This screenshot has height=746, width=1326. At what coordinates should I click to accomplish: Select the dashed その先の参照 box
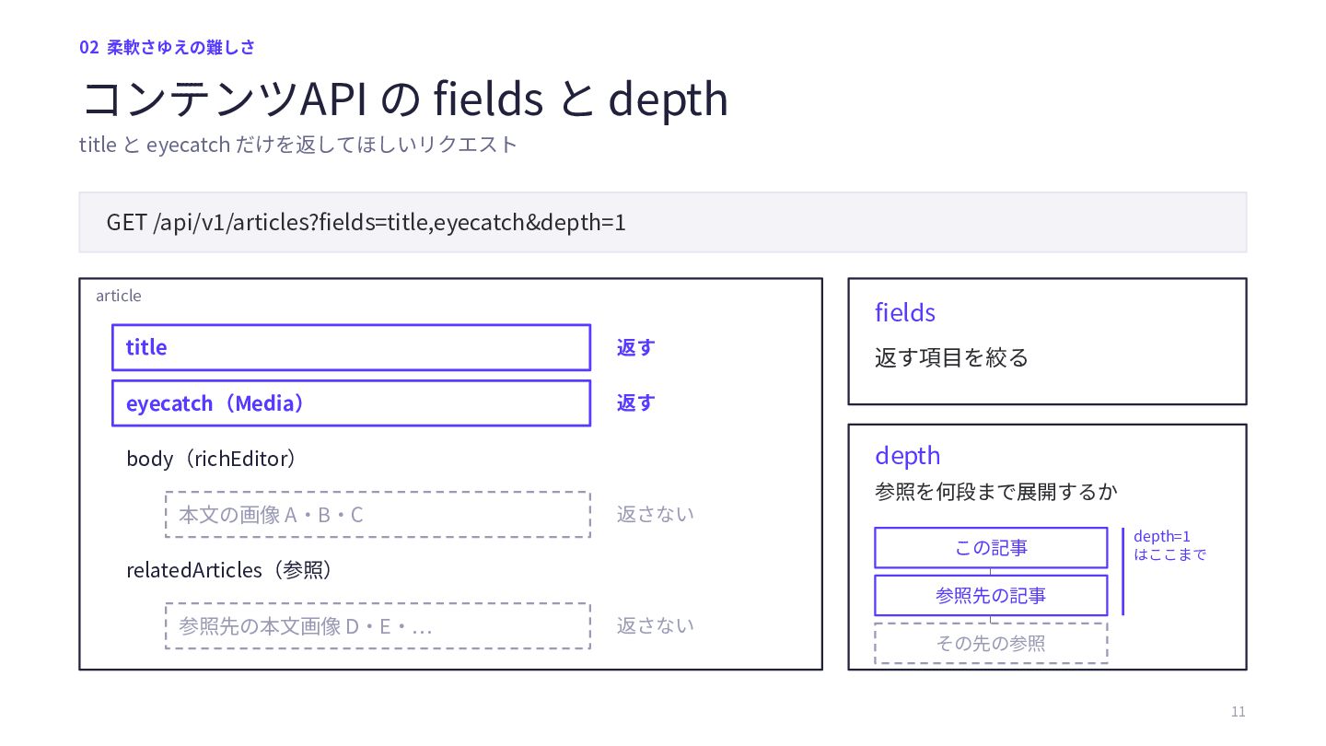[x=991, y=643]
